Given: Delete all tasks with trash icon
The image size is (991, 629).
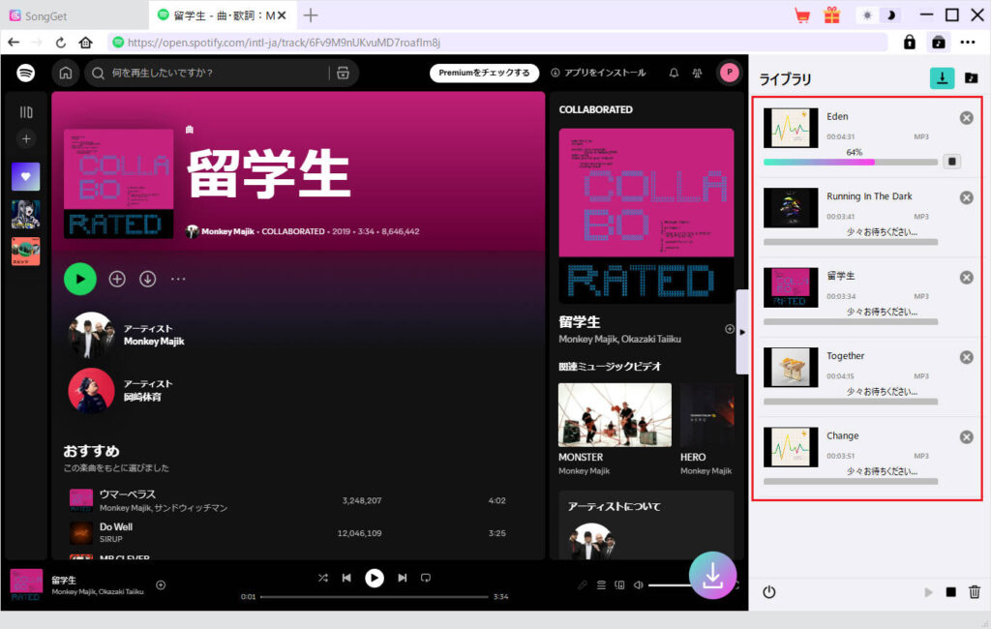Looking at the screenshot, I should pos(975,592).
